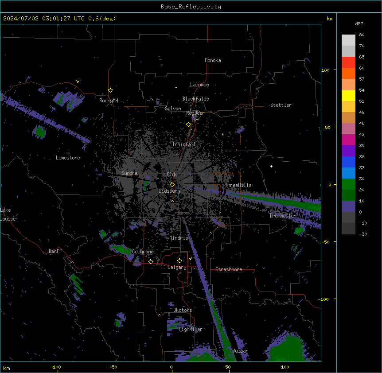Click the Sundre label
This screenshot has height=373, width=382.
pyautogui.click(x=129, y=173)
